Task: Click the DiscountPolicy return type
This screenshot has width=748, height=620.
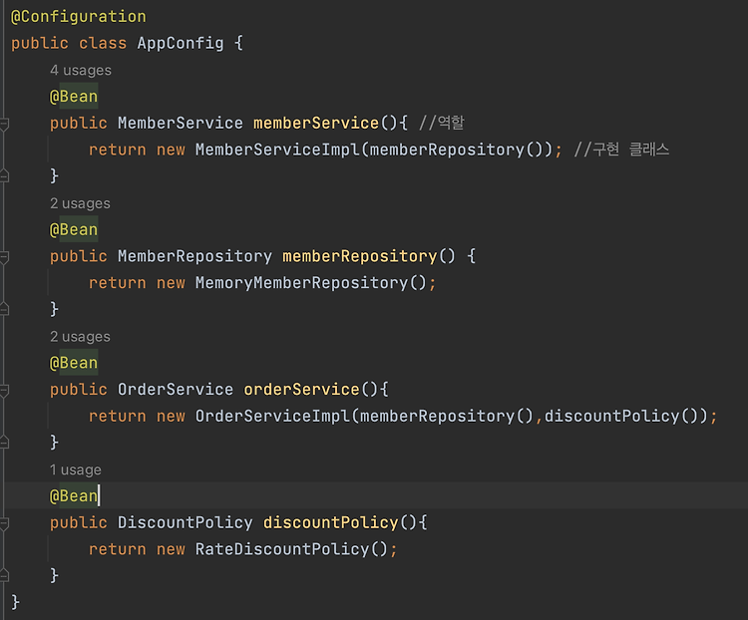Action: click(186, 522)
